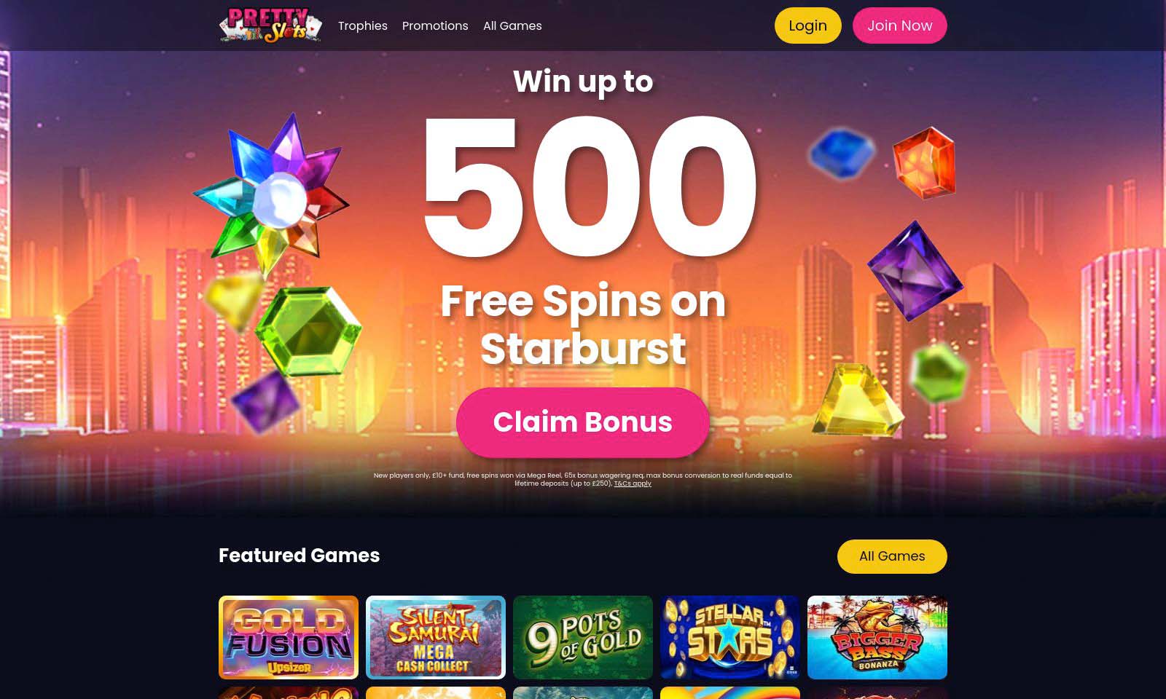Viewport: 1166px width, 699px height.
Task: Go to All Games in navigation
Action: [512, 25]
